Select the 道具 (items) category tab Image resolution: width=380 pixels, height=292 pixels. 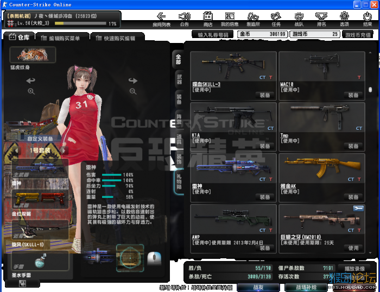click(x=179, y=139)
